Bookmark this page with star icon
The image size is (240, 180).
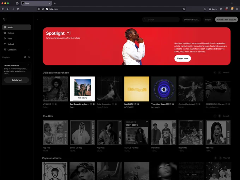coord(184,9)
